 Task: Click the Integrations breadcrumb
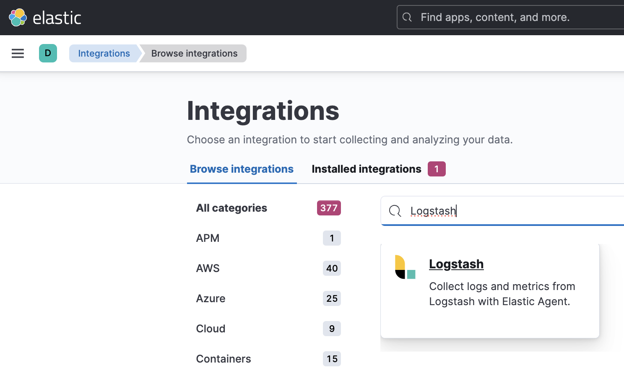point(104,54)
